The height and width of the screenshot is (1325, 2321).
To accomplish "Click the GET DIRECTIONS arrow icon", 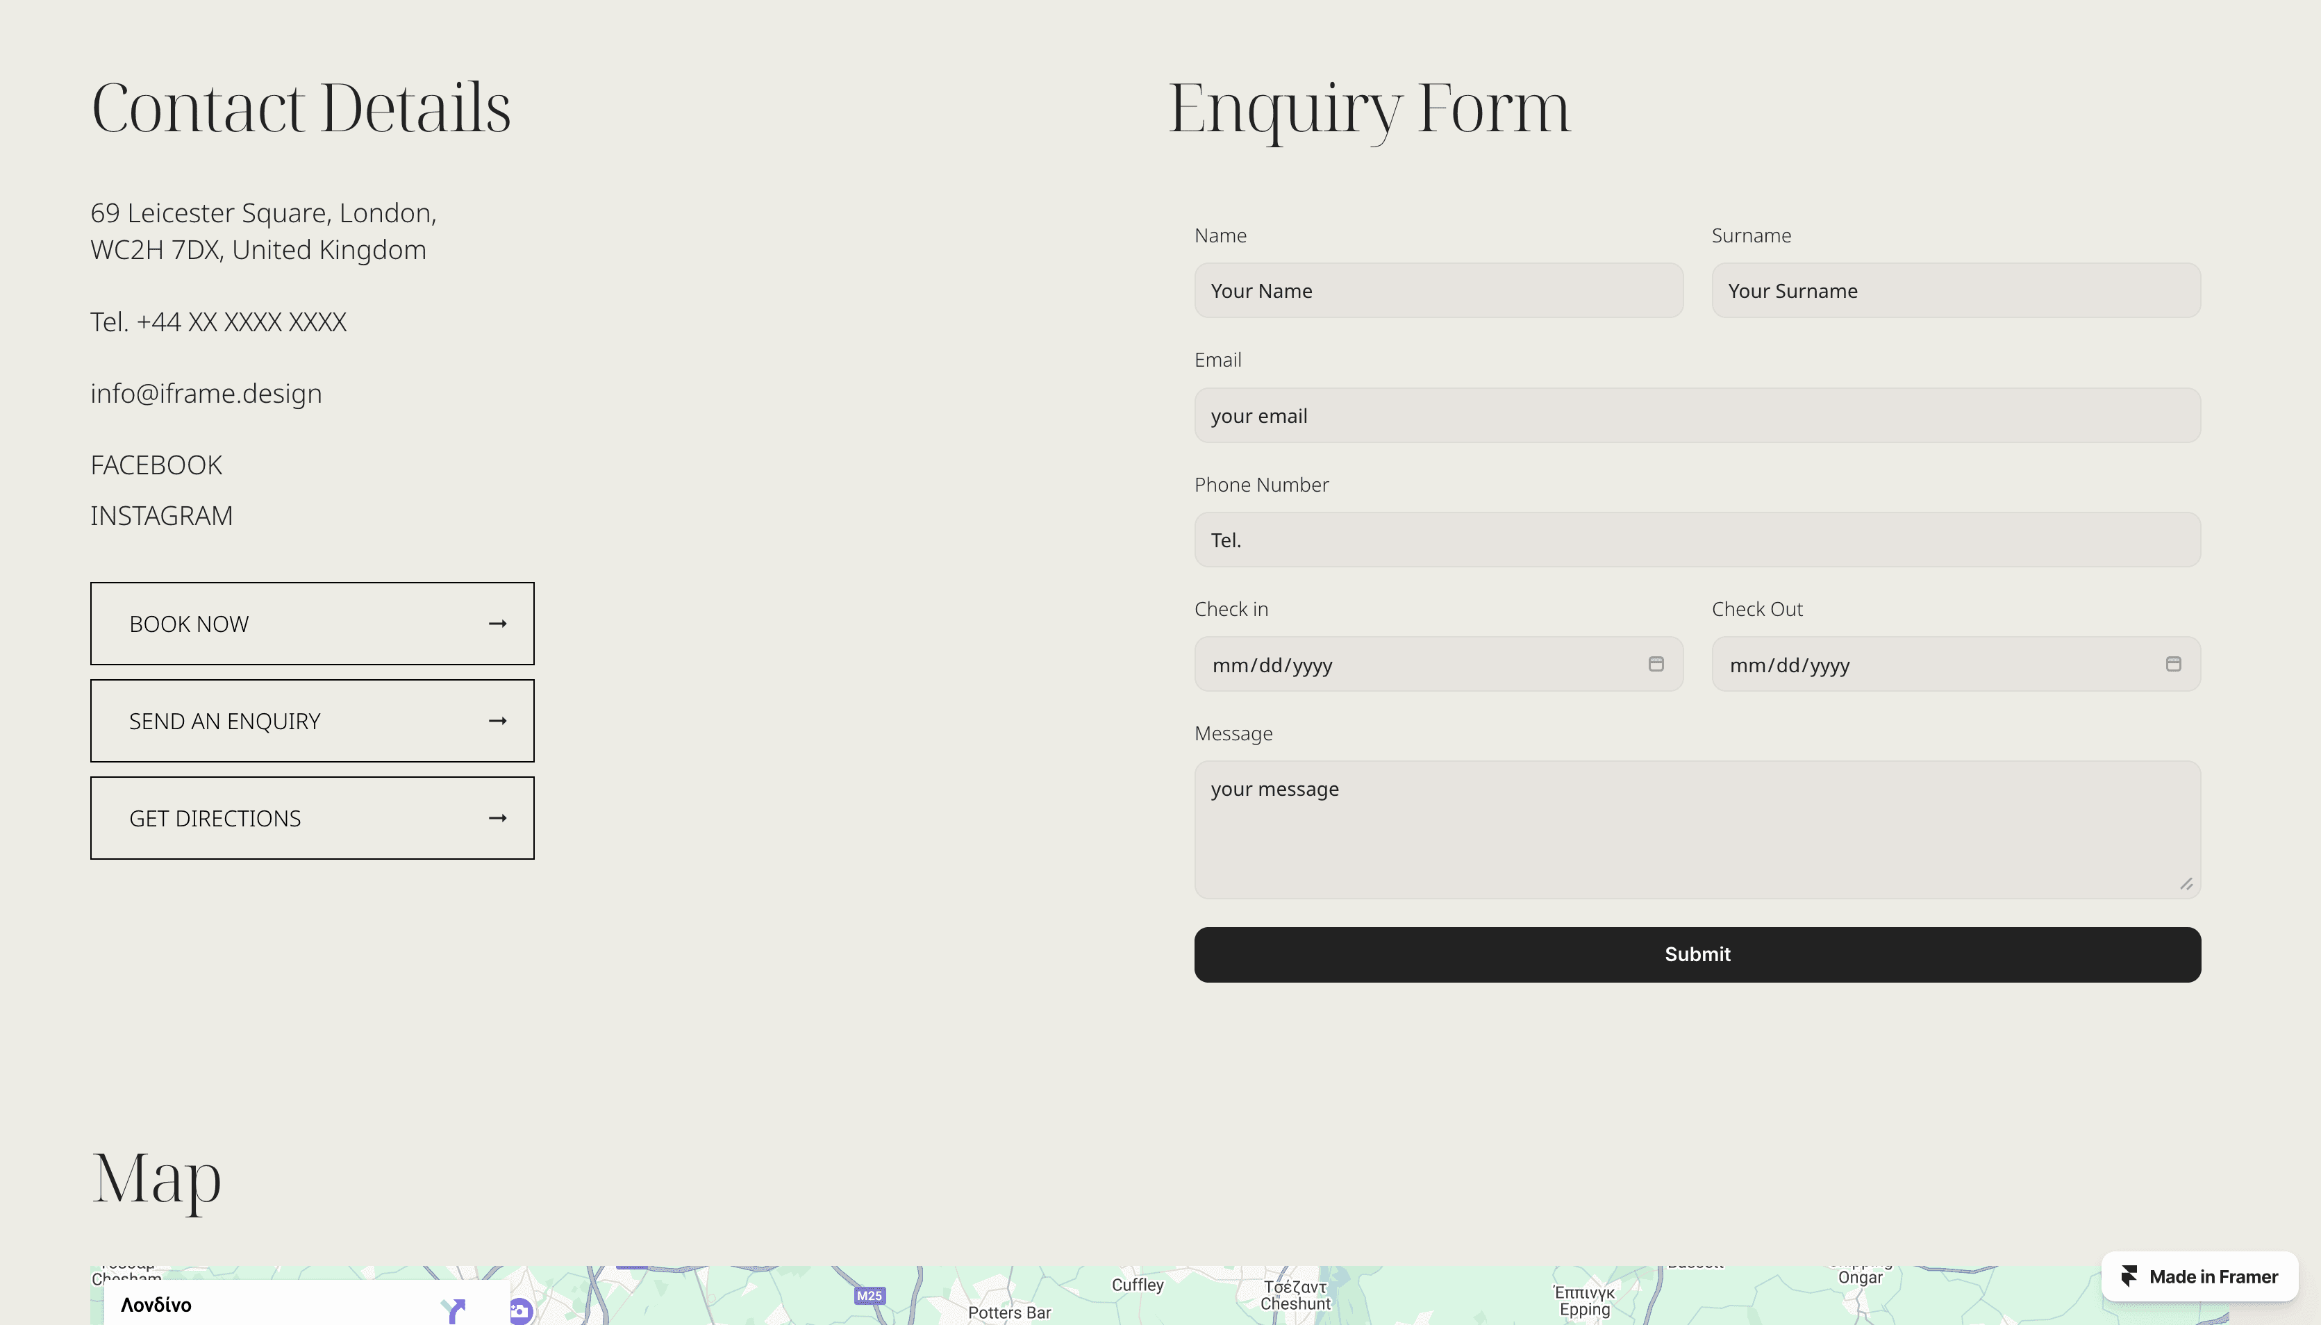I will (497, 818).
